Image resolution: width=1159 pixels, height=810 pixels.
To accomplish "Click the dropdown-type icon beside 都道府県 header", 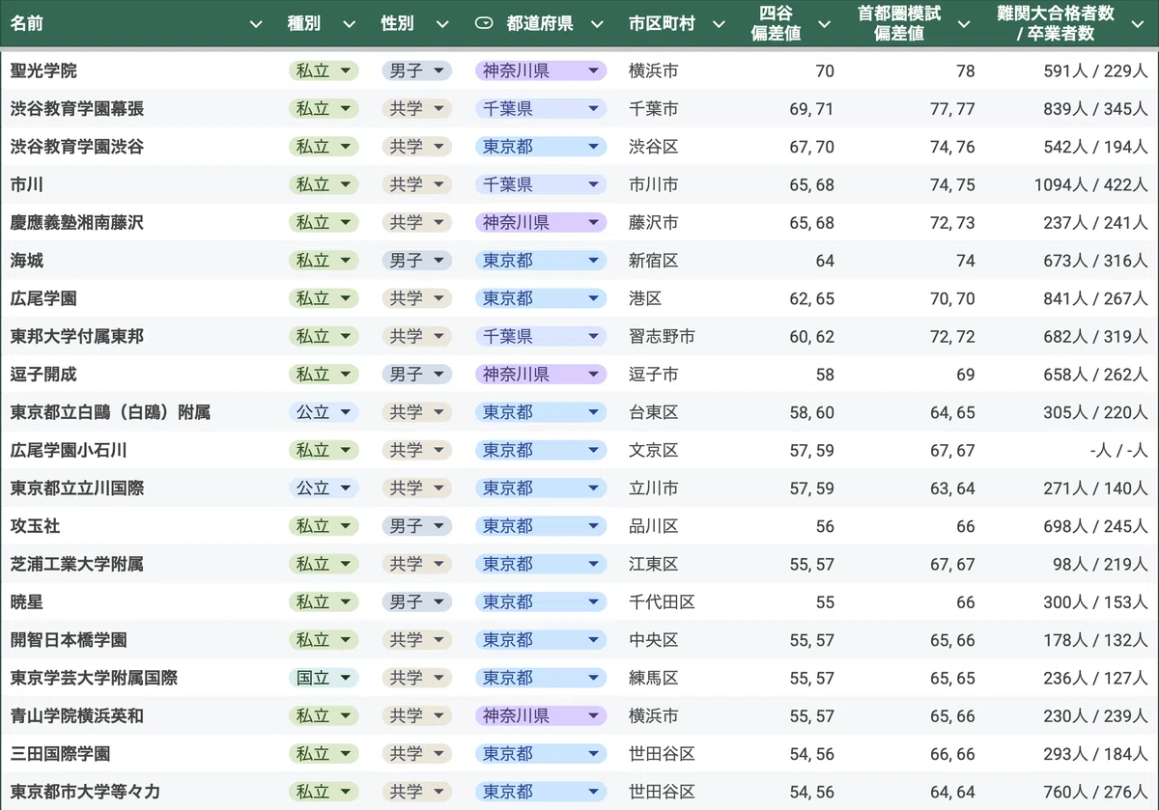I will click(485, 24).
